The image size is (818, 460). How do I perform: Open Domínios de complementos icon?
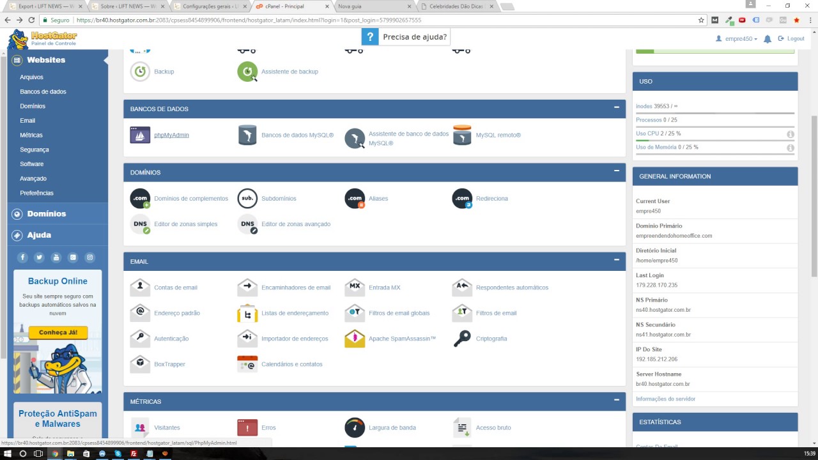(140, 199)
